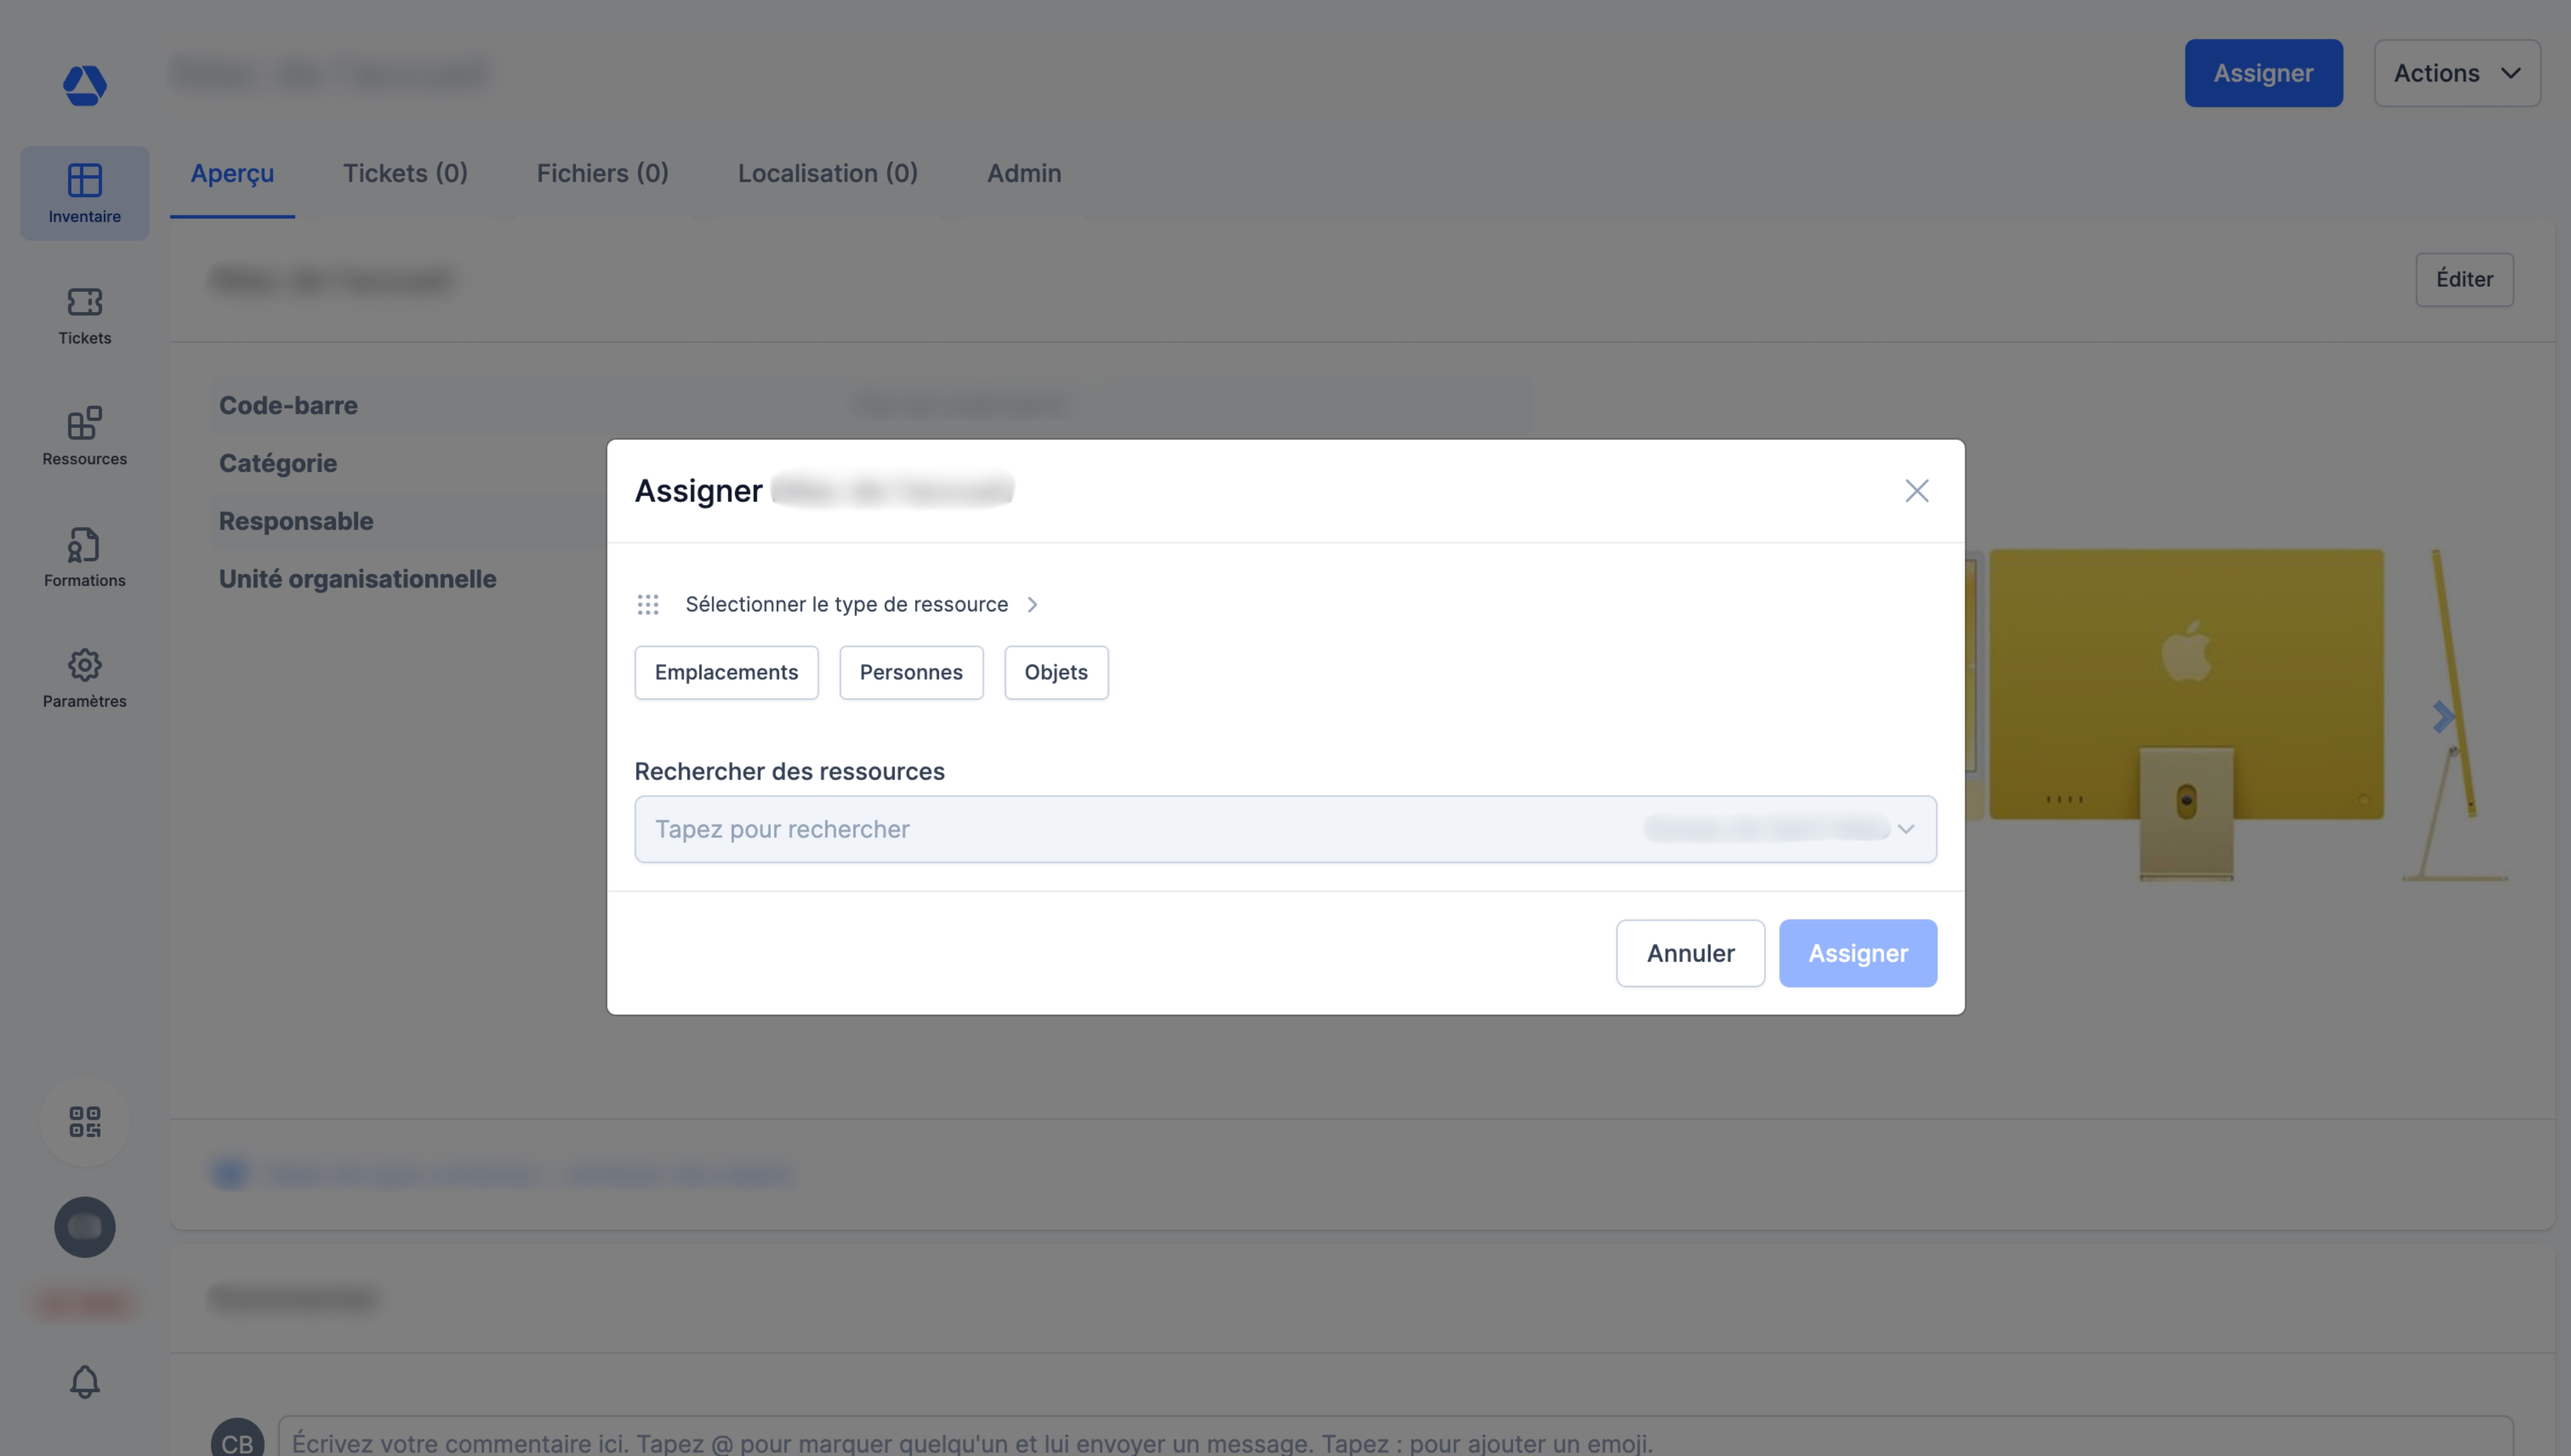Select Personnes resource type
Viewport: 2571px width, 1456px height.
(x=911, y=672)
